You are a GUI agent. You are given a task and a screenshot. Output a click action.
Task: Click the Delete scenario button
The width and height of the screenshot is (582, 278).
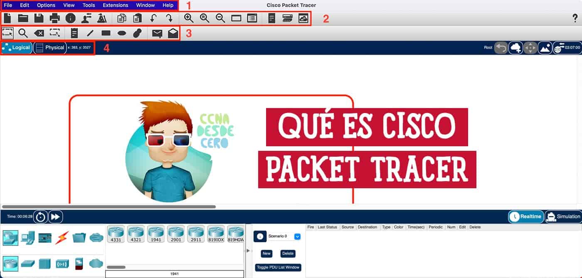288,253
